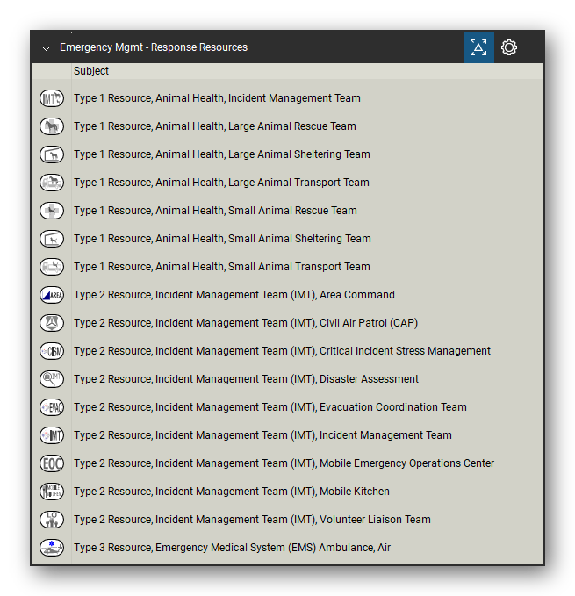The height and width of the screenshot is (596, 575).
Task: Select the Small Animal Rescue Team icon
Action: pyautogui.click(x=52, y=211)
